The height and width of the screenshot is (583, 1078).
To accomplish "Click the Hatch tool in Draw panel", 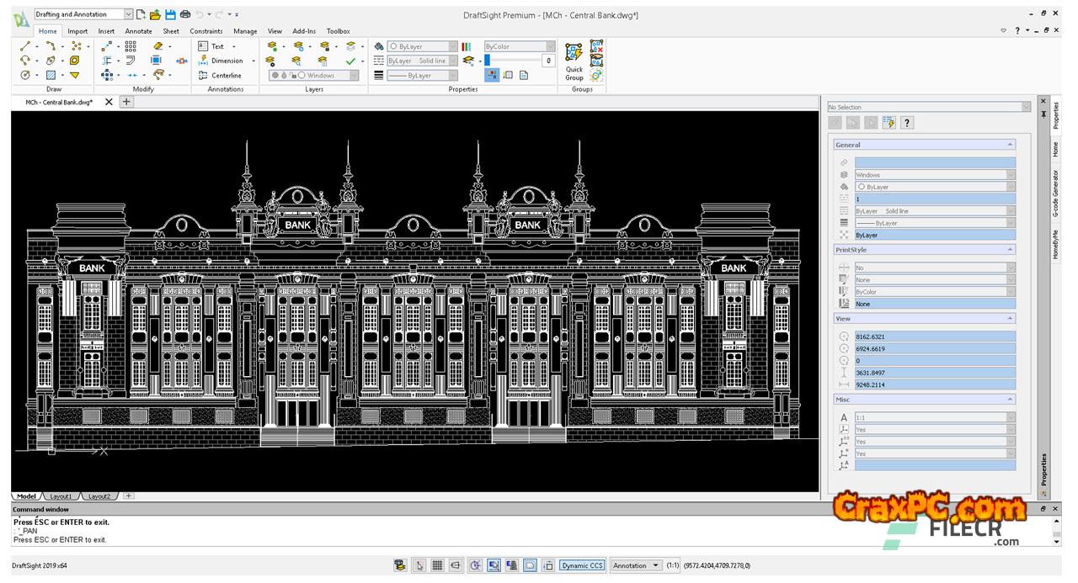I will [51, 75].
